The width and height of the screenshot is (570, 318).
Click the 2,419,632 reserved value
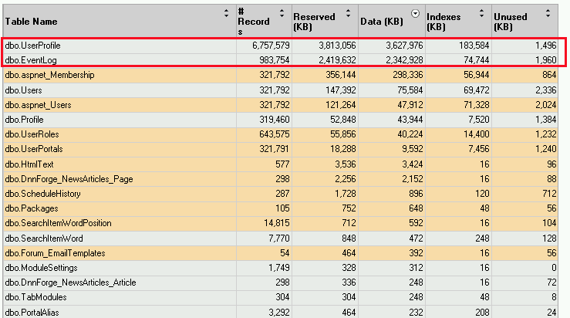pyautogui.click(x=337, y=60)
